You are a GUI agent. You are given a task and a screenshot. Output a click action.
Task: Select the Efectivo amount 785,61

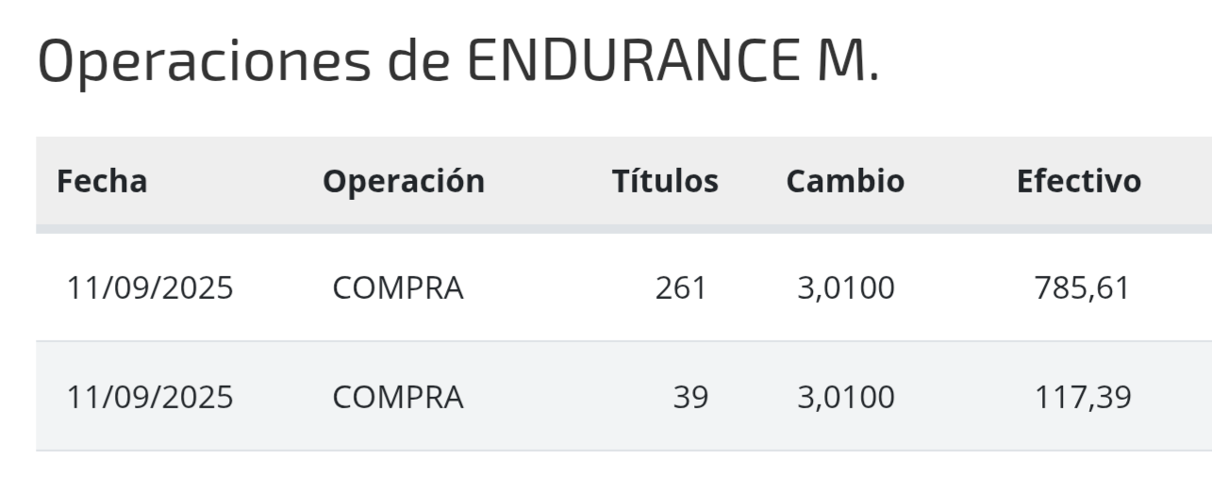1082,288
